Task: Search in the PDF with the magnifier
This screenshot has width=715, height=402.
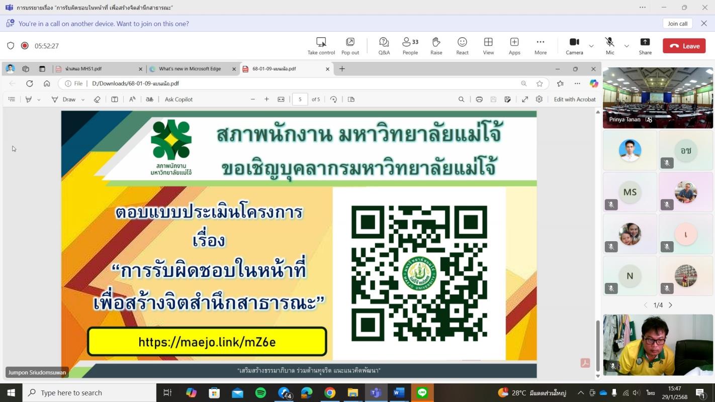Action: pyautogui.click(x=461, y=99)
